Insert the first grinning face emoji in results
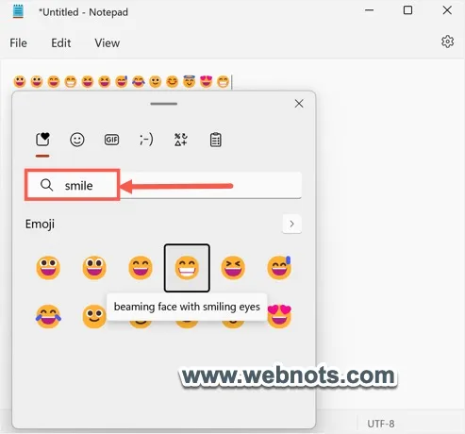The image size is (465, 434). click(x=48, y=268)
